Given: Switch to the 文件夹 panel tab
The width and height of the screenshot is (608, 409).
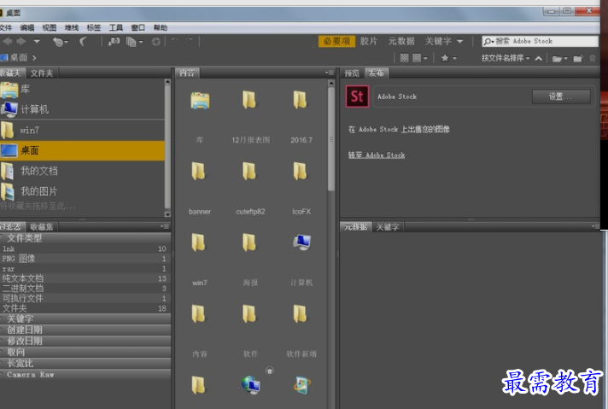Looking at the screenshot, I should tap(42, 73).
